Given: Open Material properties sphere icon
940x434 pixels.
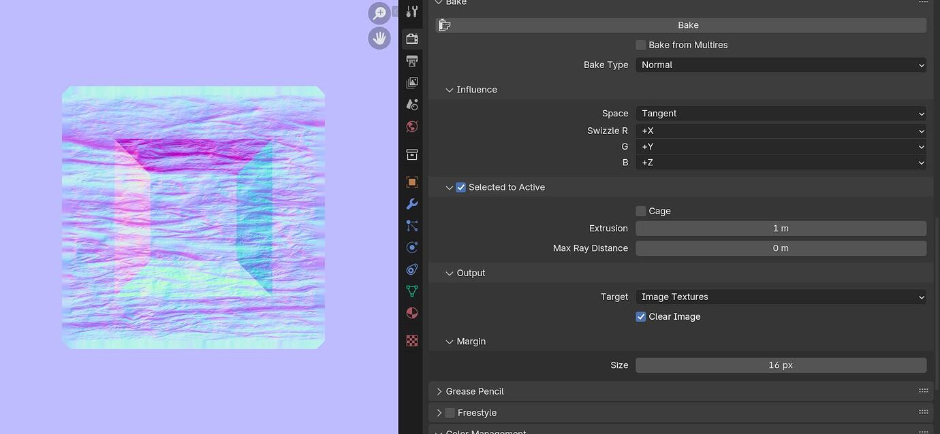Looking at the screenshot, I should pos(411,313).
